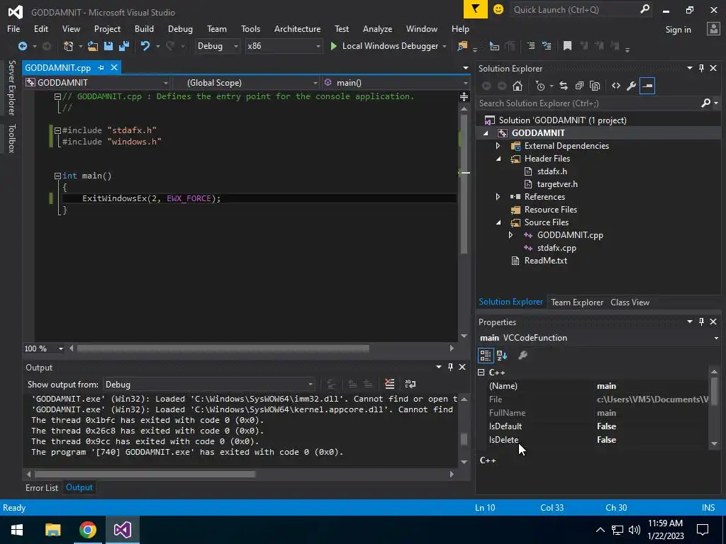Image resolution: width=726 pixels, height=544 pixels.
Task: Open Chrome from the Windows taskbar
Action: [x=87, y=530]
